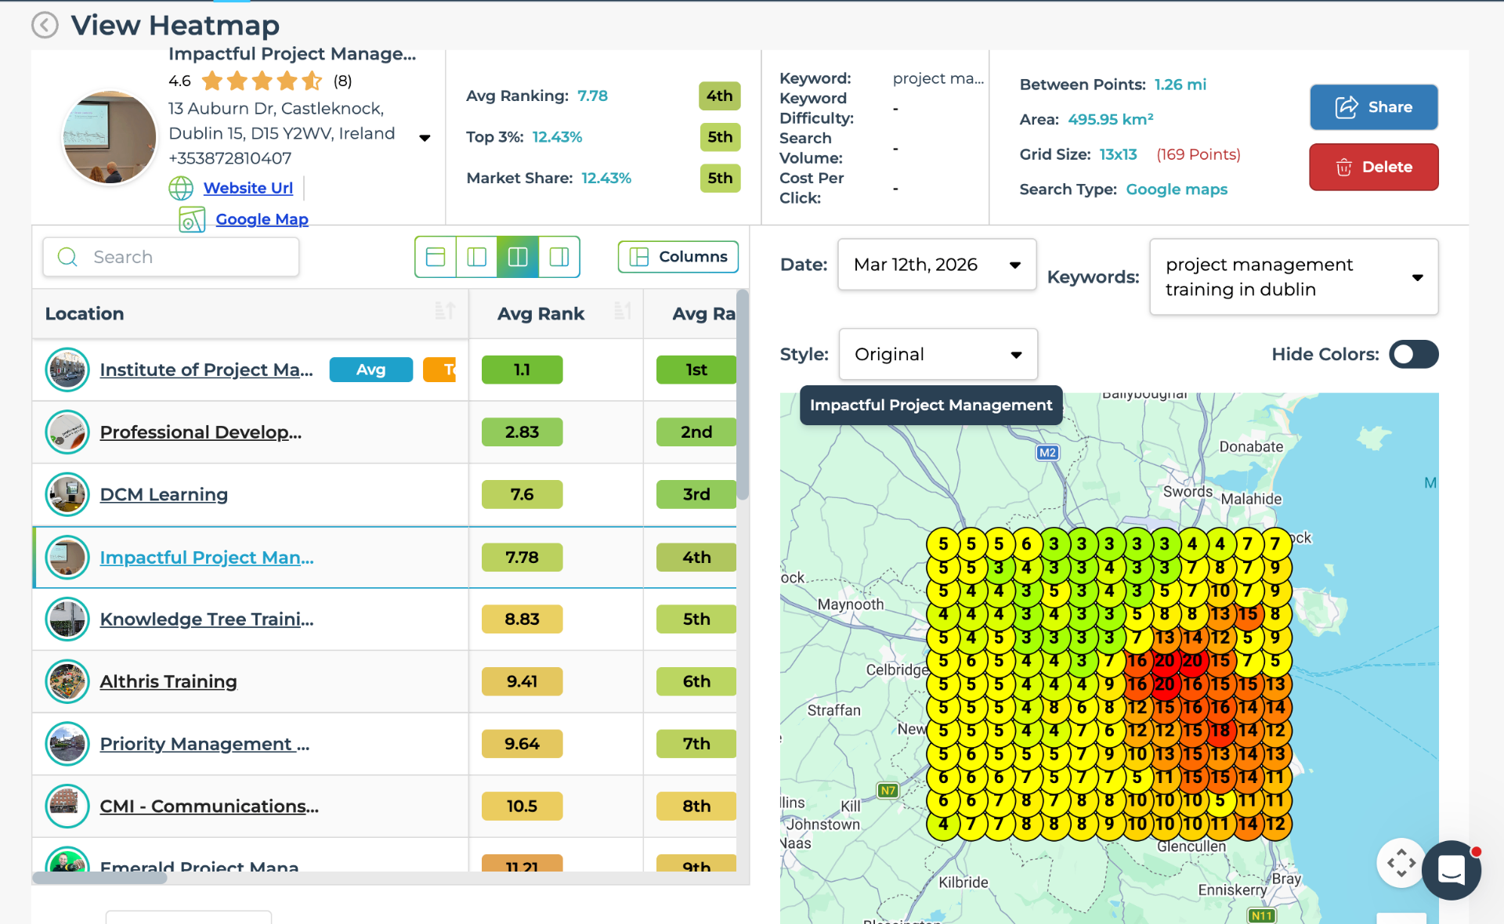
Task: Toggle the Hide Colors switch
Action: point(1413,355)
